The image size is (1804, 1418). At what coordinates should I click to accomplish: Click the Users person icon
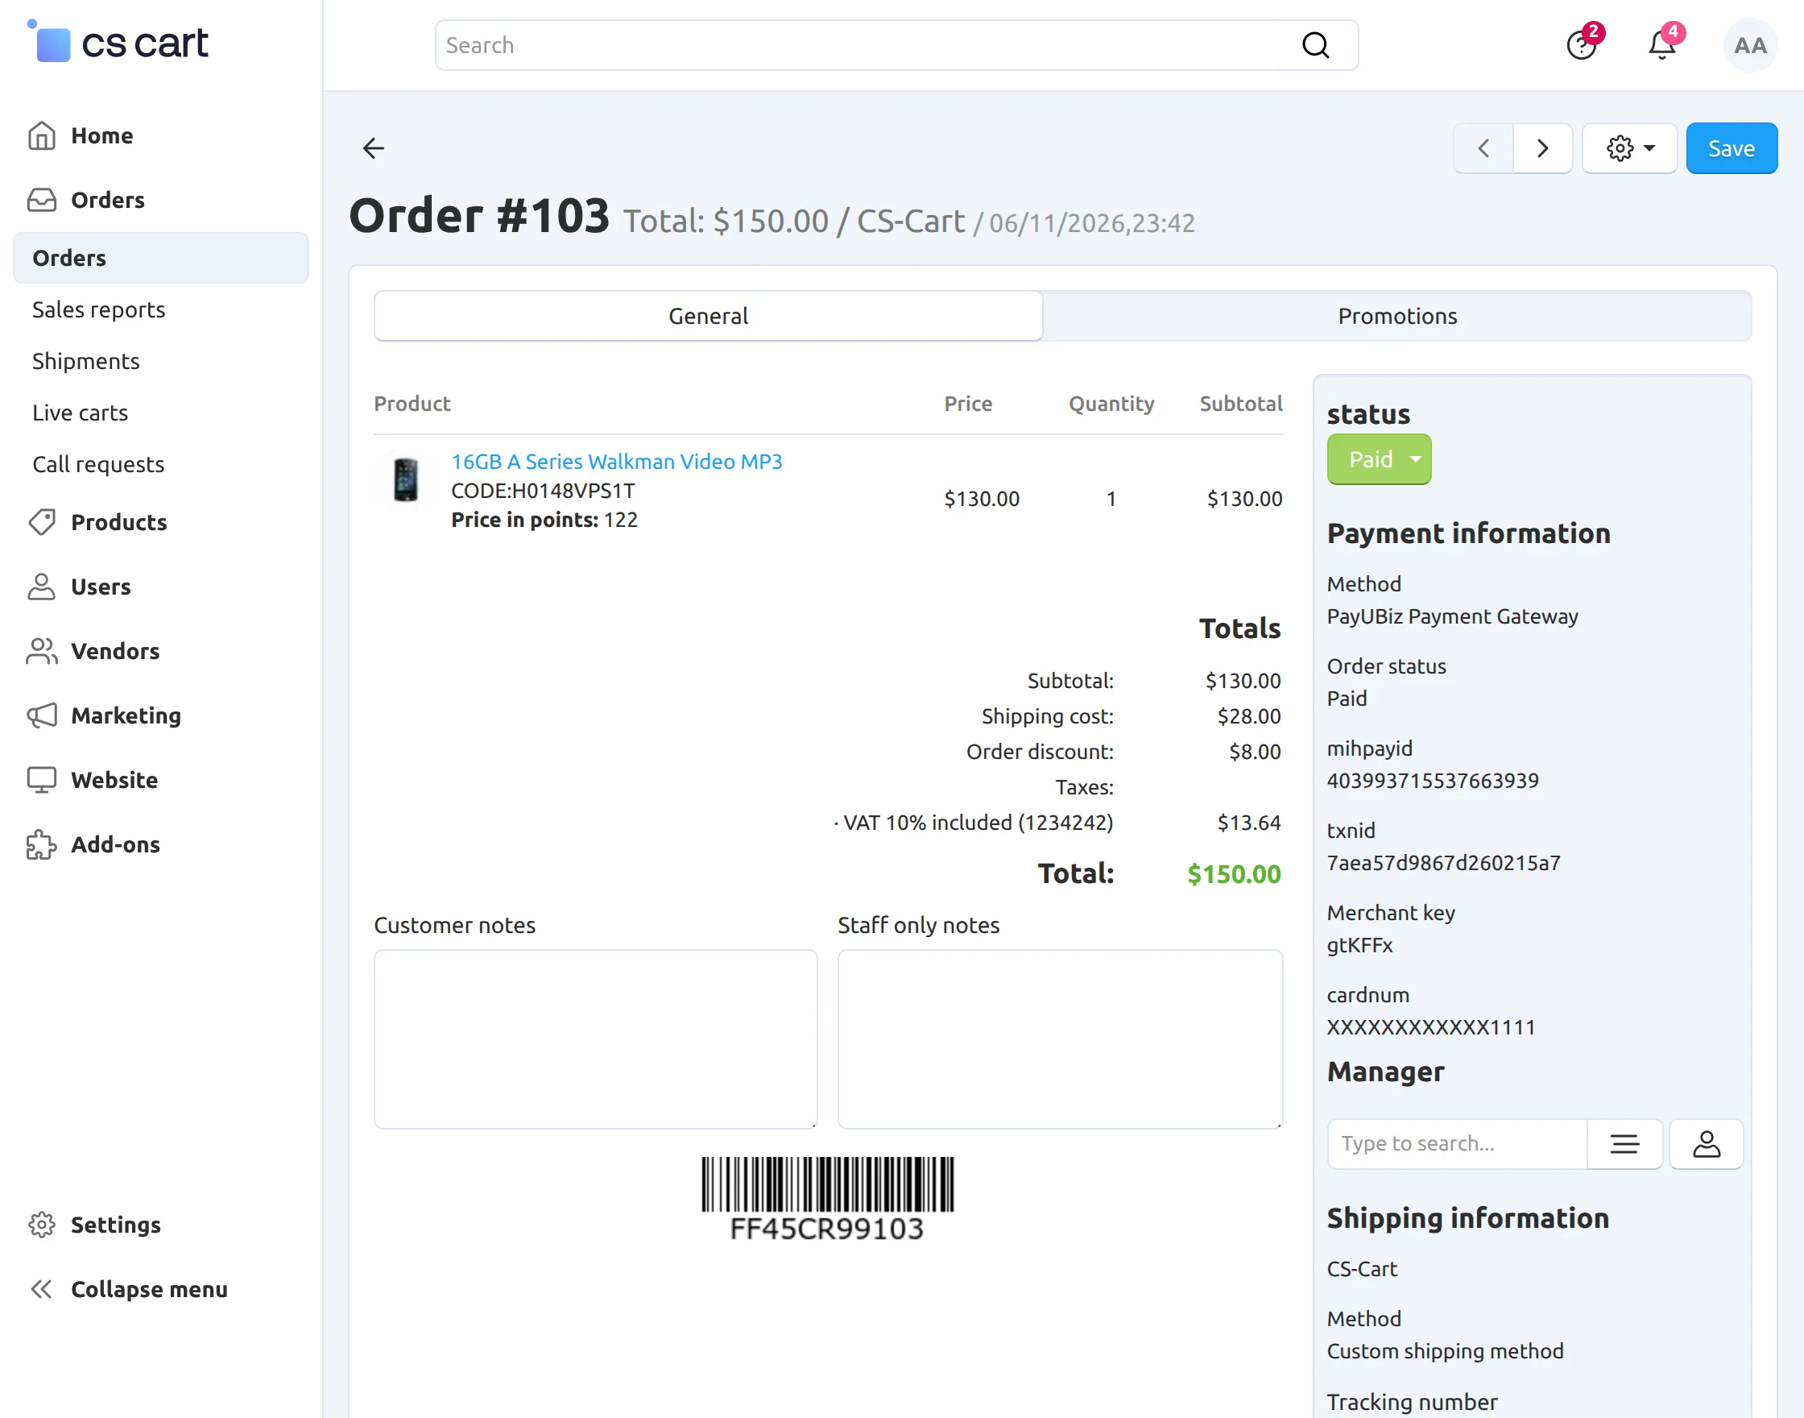click(42, 587)
